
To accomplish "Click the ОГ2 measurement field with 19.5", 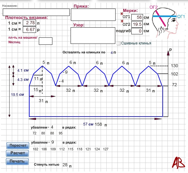I will [137, 24].
